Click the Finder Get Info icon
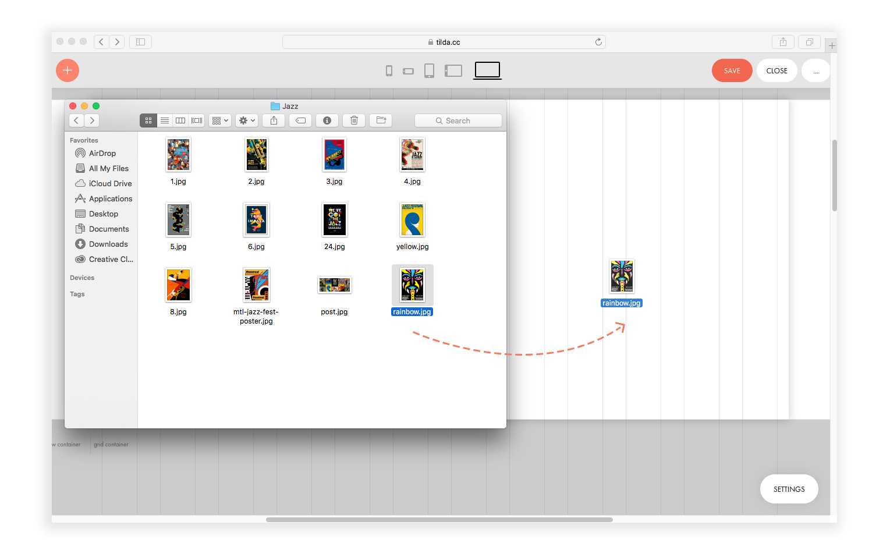This screenshot has width=883, height=557. click(327, 120)
